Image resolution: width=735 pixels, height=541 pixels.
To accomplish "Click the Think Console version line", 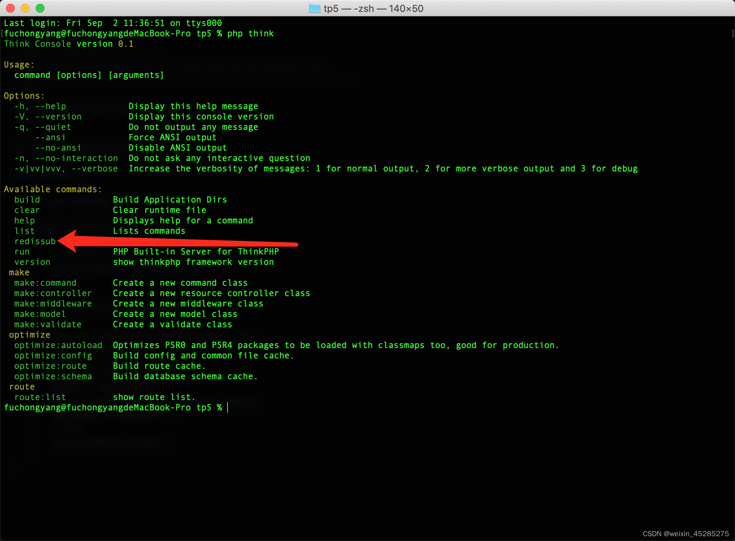I will [69, 44].
